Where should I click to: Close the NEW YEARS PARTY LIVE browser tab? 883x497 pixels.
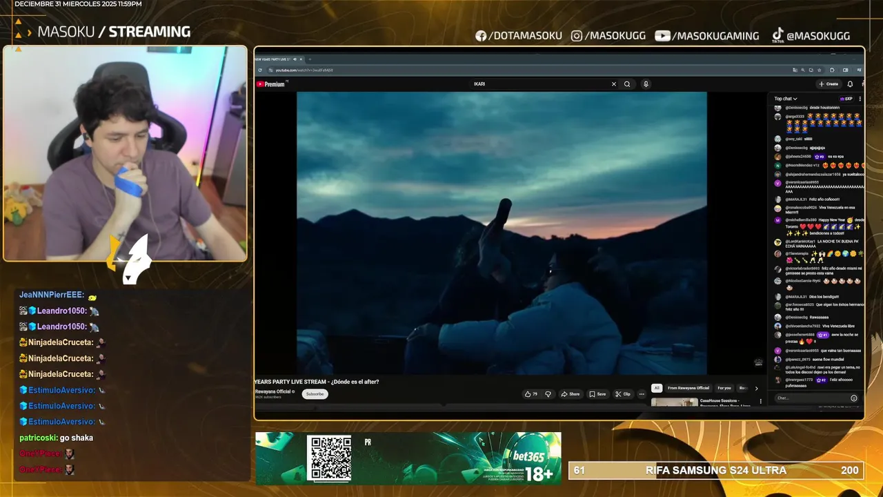coord(301,59)
